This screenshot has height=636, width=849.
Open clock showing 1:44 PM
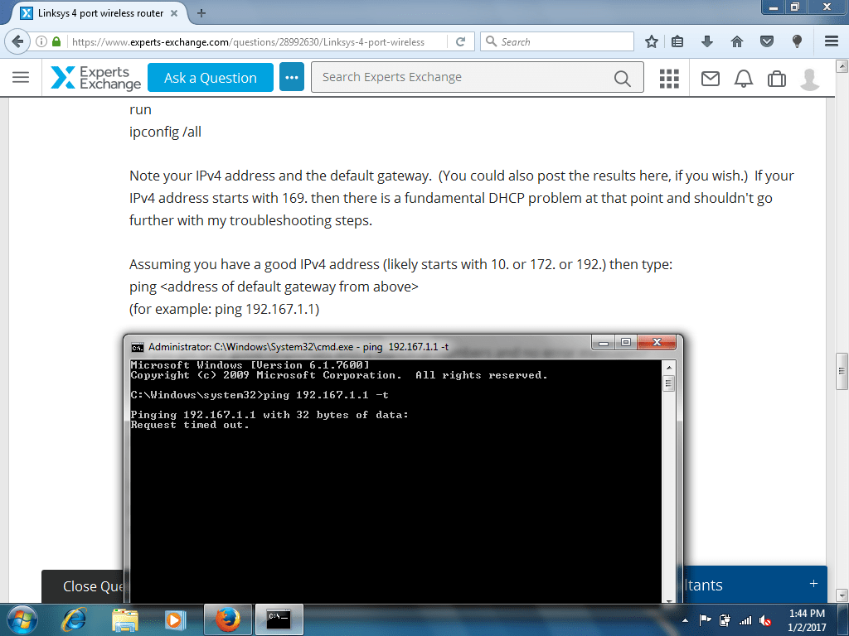[x=807, y=620]
